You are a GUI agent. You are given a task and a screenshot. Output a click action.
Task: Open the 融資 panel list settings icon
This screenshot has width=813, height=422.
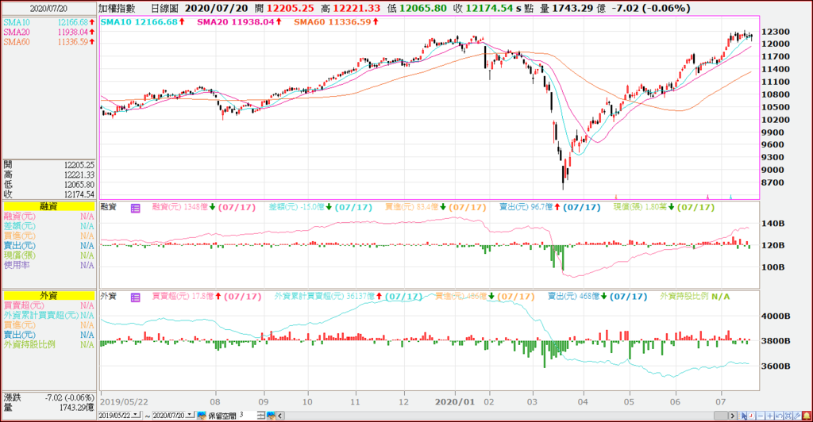(x=135, y=208)
